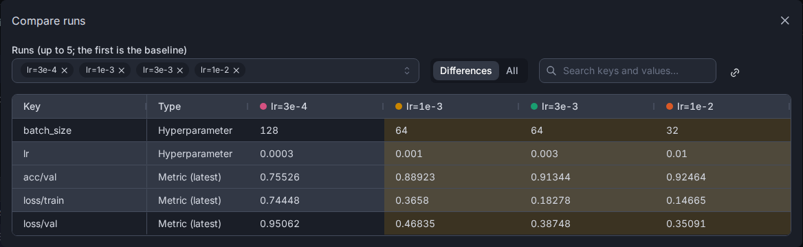This screenshot has width=803, height=247.
Task: Click lr value 0.003
Action: click(x=544, y=154)
